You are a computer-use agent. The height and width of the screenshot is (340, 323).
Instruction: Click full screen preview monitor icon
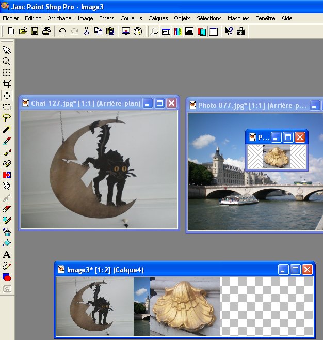pos(126,32)
